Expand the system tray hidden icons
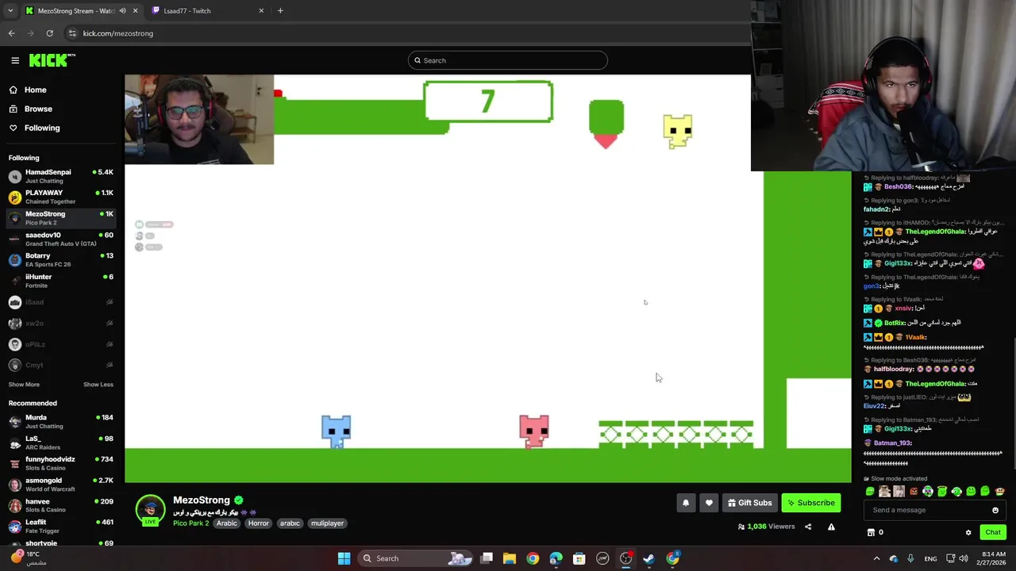Viewport: 1016px width, 571px height. [876, 558]
